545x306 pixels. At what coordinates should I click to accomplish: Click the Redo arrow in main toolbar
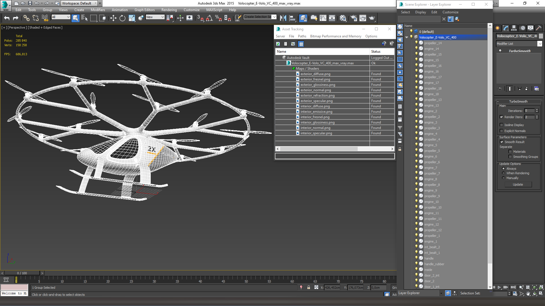(16, 18)
